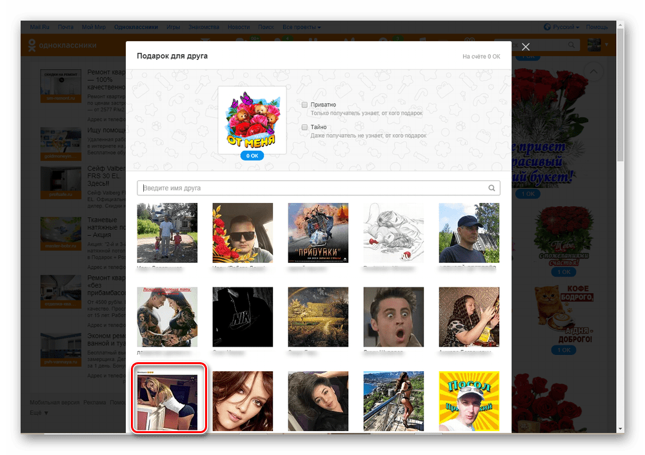Image resolution: width=645 pixels, height=455 pixels.
Task: Select the friend with sunglasses in a car
Action: coord(243,233)
